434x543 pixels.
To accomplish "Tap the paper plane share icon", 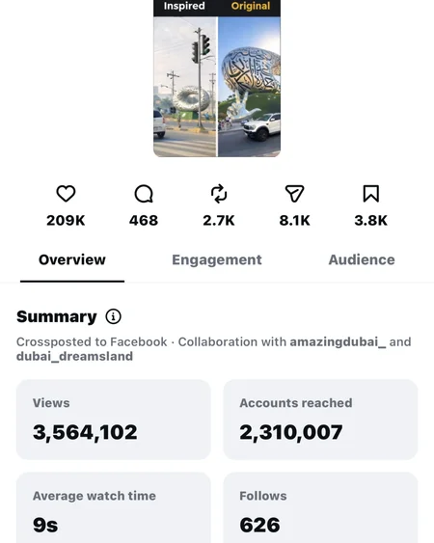I will point(294,194).
